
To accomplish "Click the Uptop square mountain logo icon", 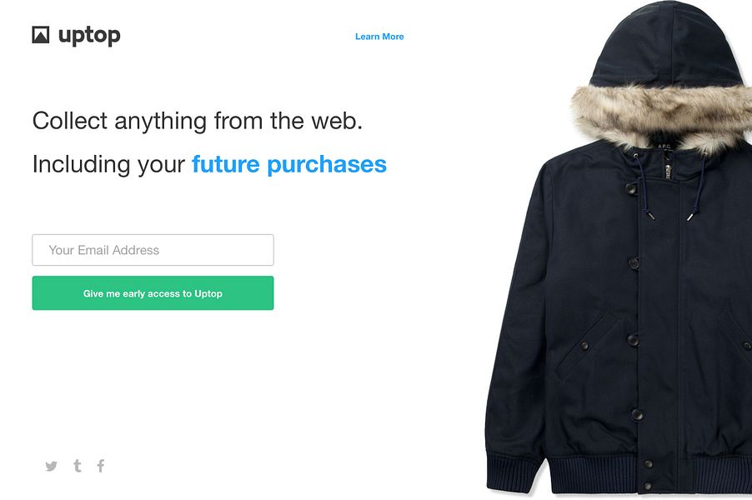I will coord(41,35).
